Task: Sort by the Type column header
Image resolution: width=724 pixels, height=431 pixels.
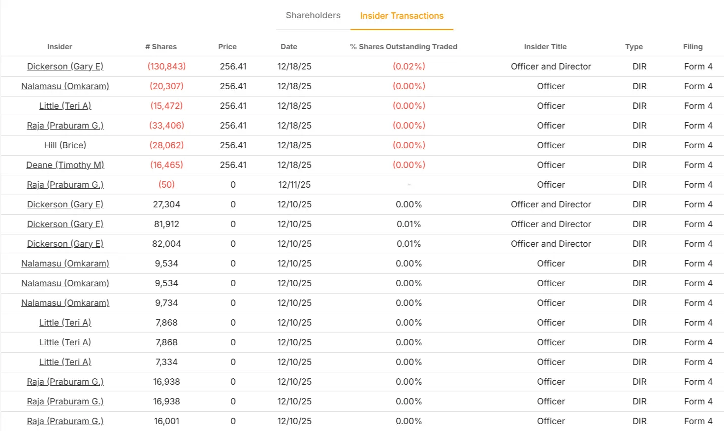Action: [634, 47]
